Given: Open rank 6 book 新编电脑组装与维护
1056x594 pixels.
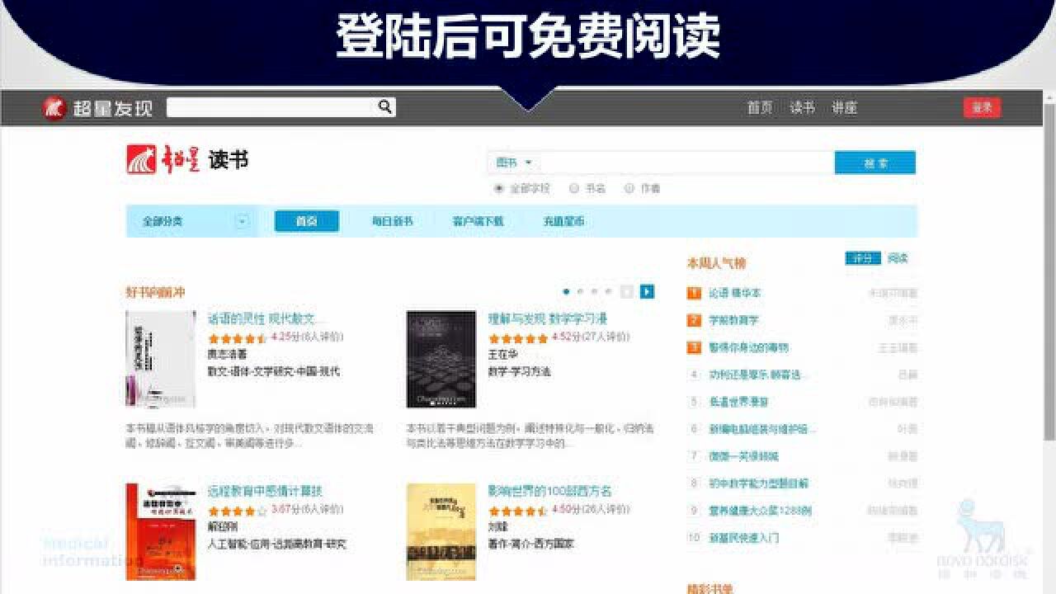Looking at the screenshot, I should [x=762, y=429].
